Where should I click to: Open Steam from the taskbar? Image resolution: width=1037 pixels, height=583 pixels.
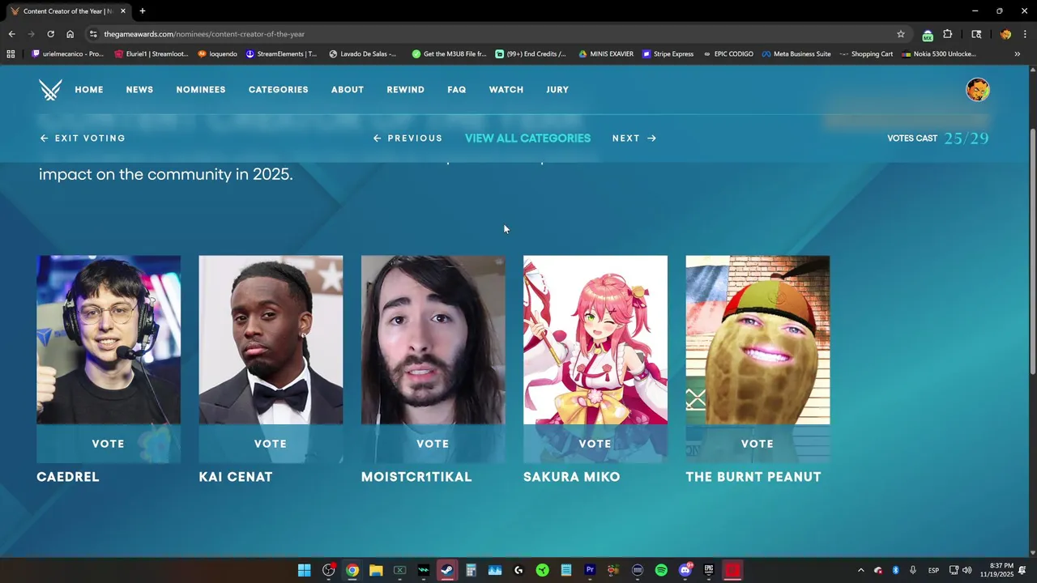point(447,570)
